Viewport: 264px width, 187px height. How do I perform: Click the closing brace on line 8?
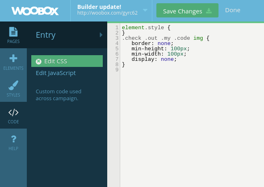123,64
